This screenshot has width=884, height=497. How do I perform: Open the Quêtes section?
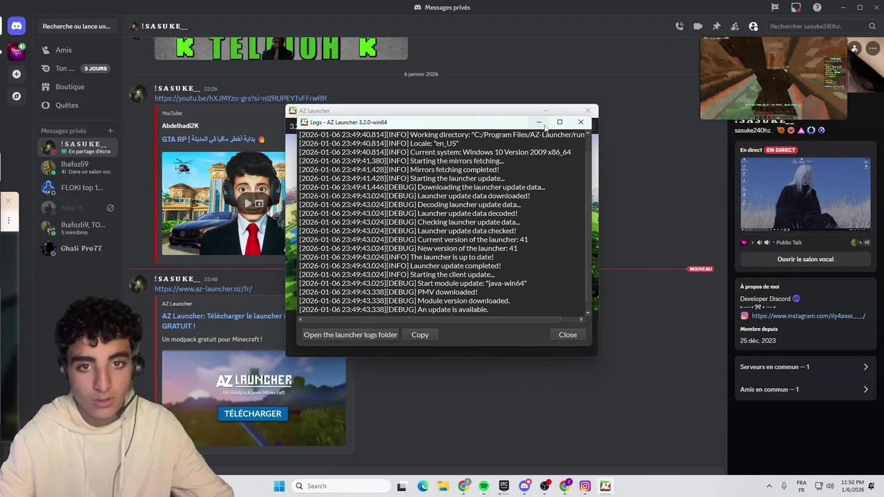point(76,105)
